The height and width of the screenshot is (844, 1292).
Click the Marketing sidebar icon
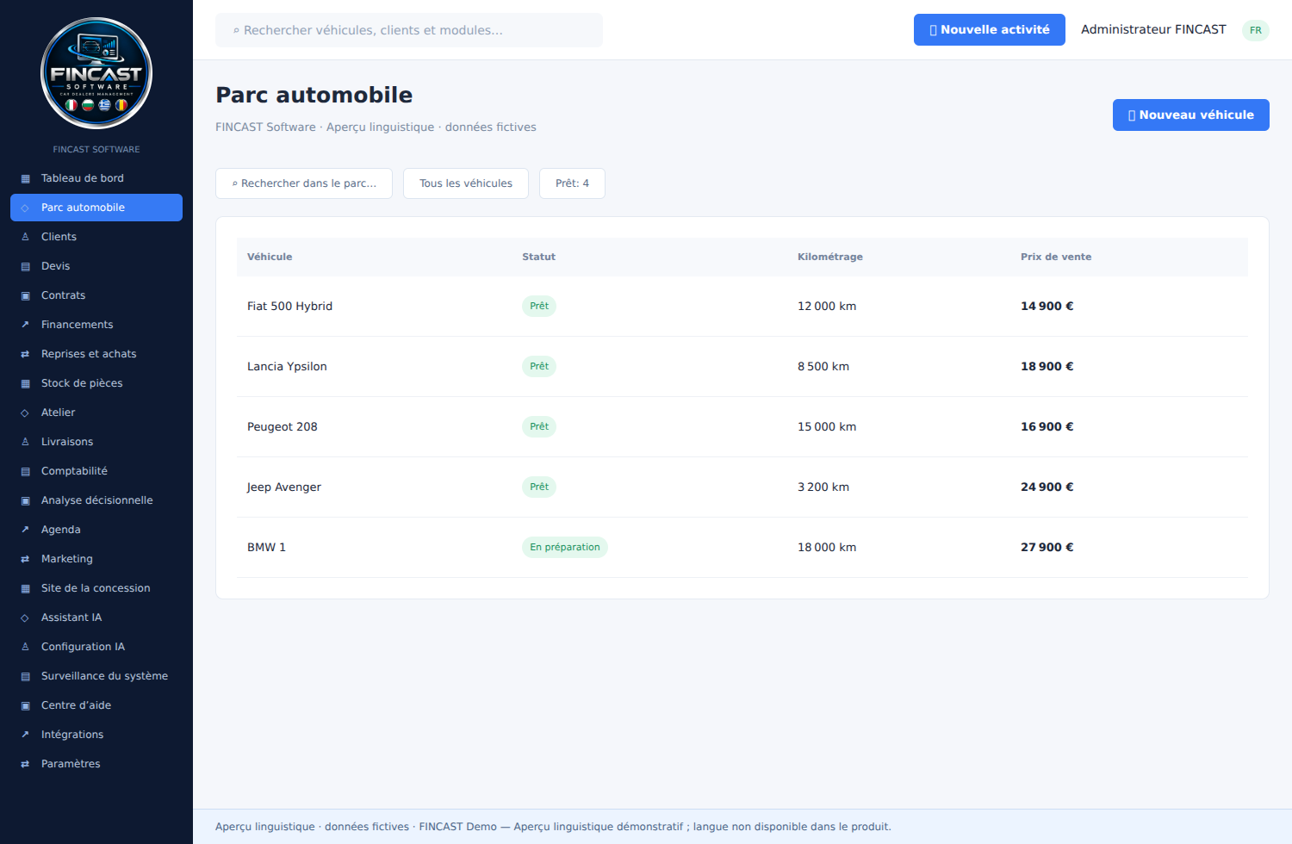click(25, 559)
